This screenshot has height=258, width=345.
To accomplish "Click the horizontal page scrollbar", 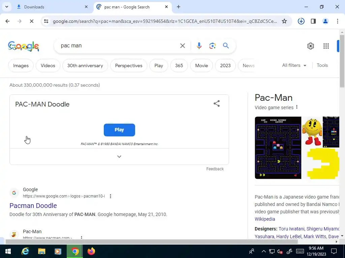I will (x=152, y=242).
